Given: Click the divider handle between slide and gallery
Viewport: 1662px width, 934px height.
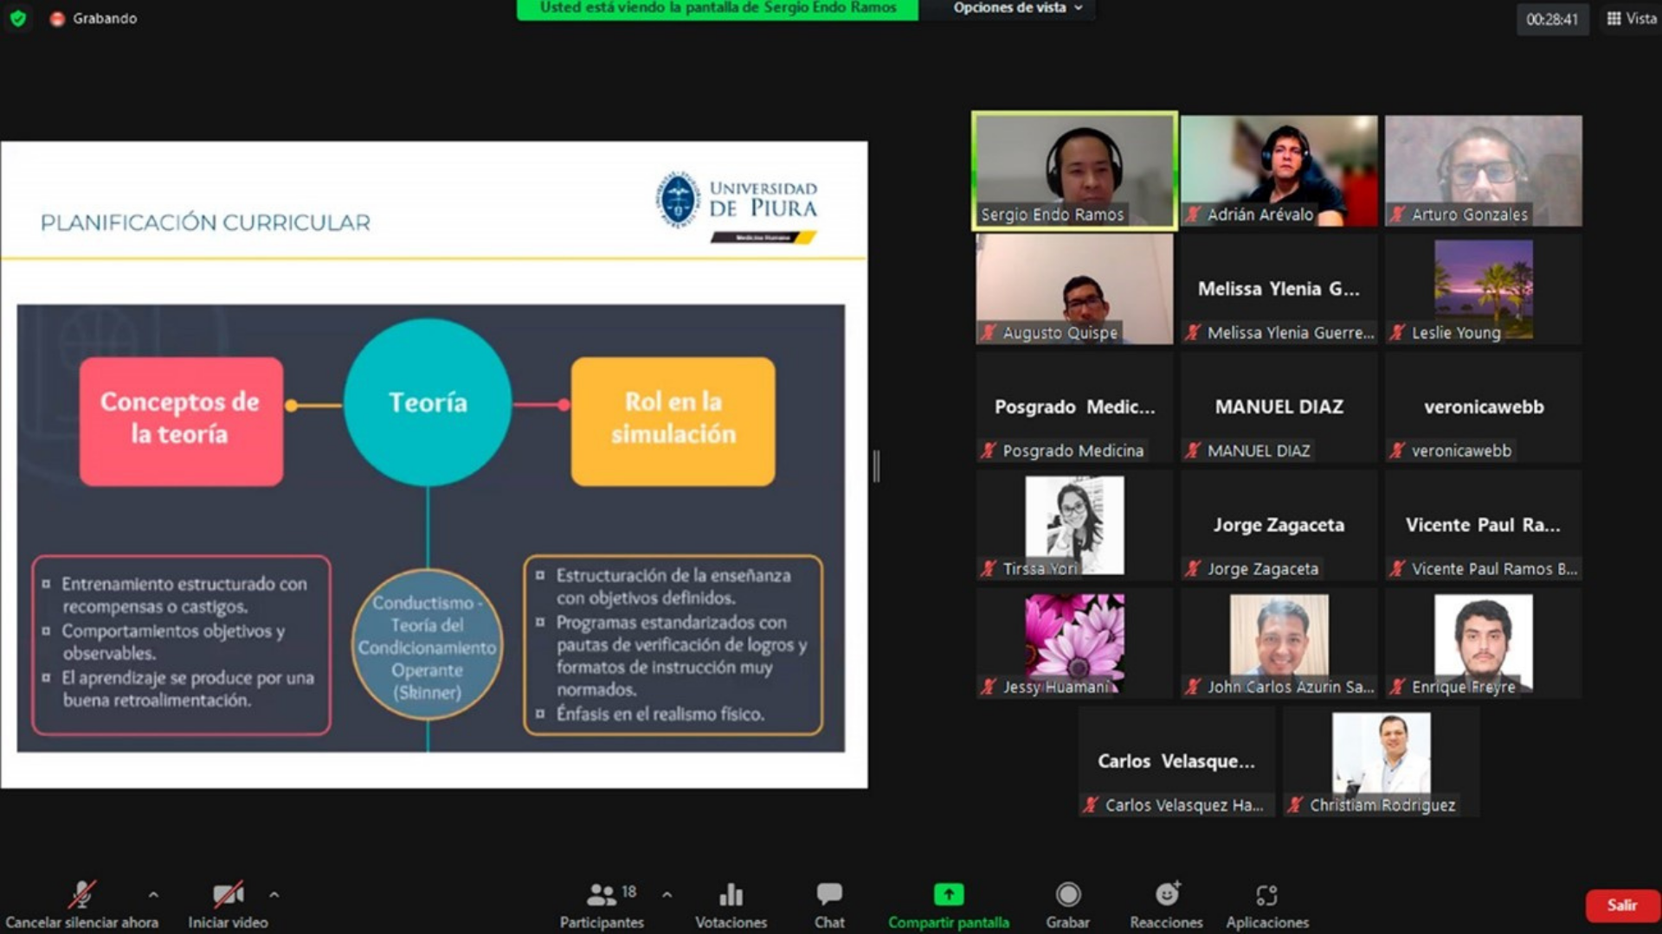Looking at the screenshot, I should coord(876,466).
